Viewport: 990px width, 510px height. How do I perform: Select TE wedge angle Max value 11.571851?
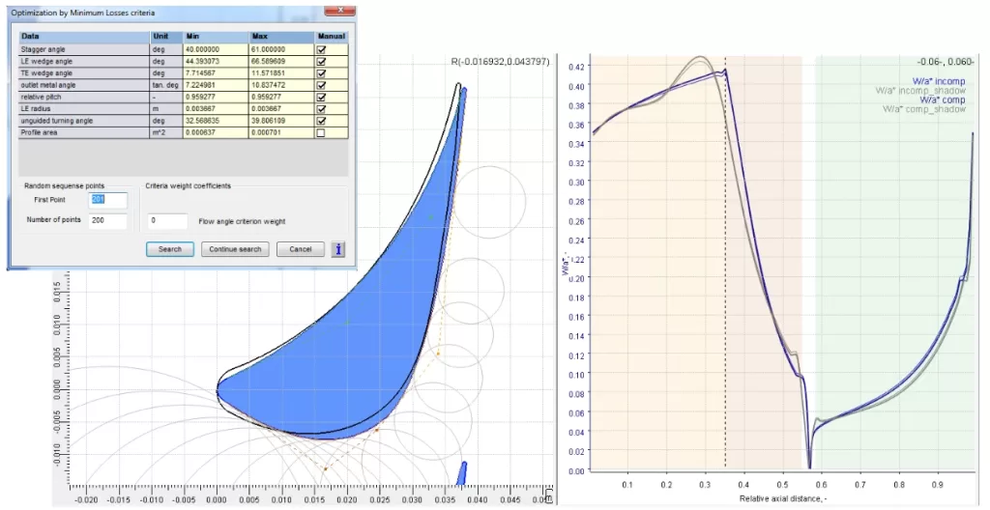point(281,73)
